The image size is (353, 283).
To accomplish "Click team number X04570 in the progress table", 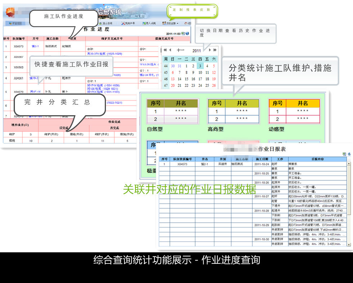I will (x=18, y=92).
